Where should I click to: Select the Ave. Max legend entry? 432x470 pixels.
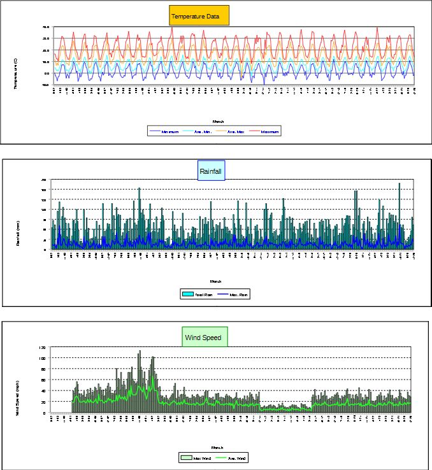click(x=234, y=132)
